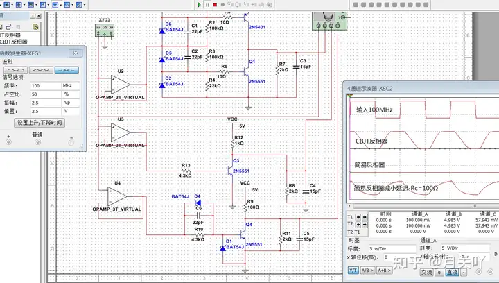Click the function generator common terminal
The image size is (499, 283).
coord(37,142)
